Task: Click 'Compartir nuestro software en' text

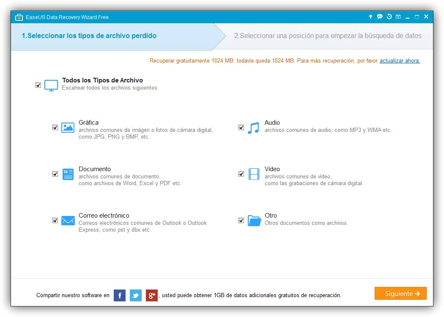Action: 73,295
